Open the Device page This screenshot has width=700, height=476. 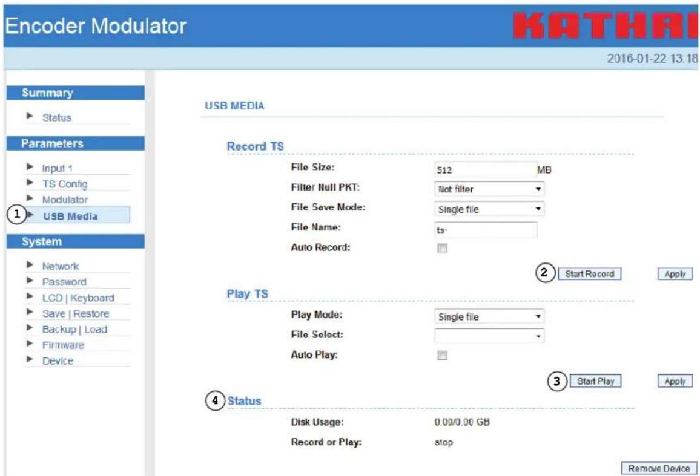click(x=58, y=361)
